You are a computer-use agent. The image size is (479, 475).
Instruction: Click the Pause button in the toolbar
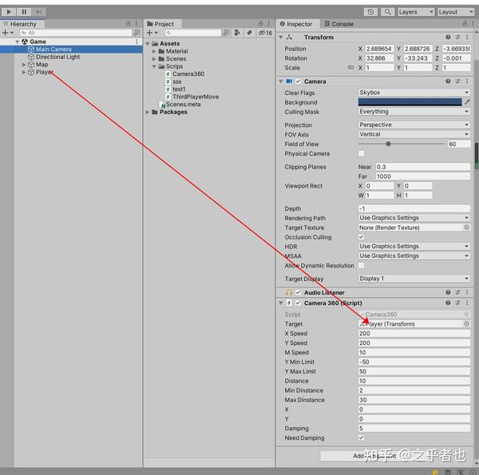(x=23, y=12)
